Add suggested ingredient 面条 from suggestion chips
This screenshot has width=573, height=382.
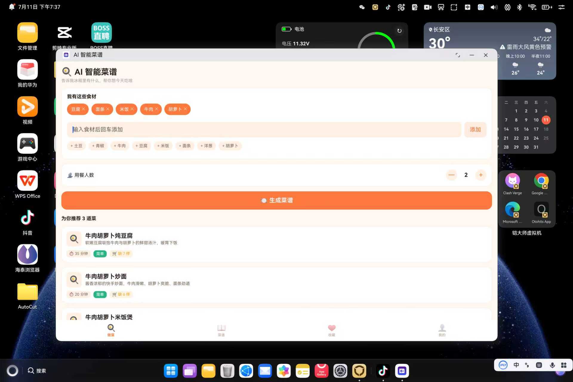click(x=185, y=146)
